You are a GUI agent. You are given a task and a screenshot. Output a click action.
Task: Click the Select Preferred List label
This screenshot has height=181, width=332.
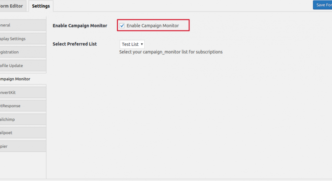74,44
